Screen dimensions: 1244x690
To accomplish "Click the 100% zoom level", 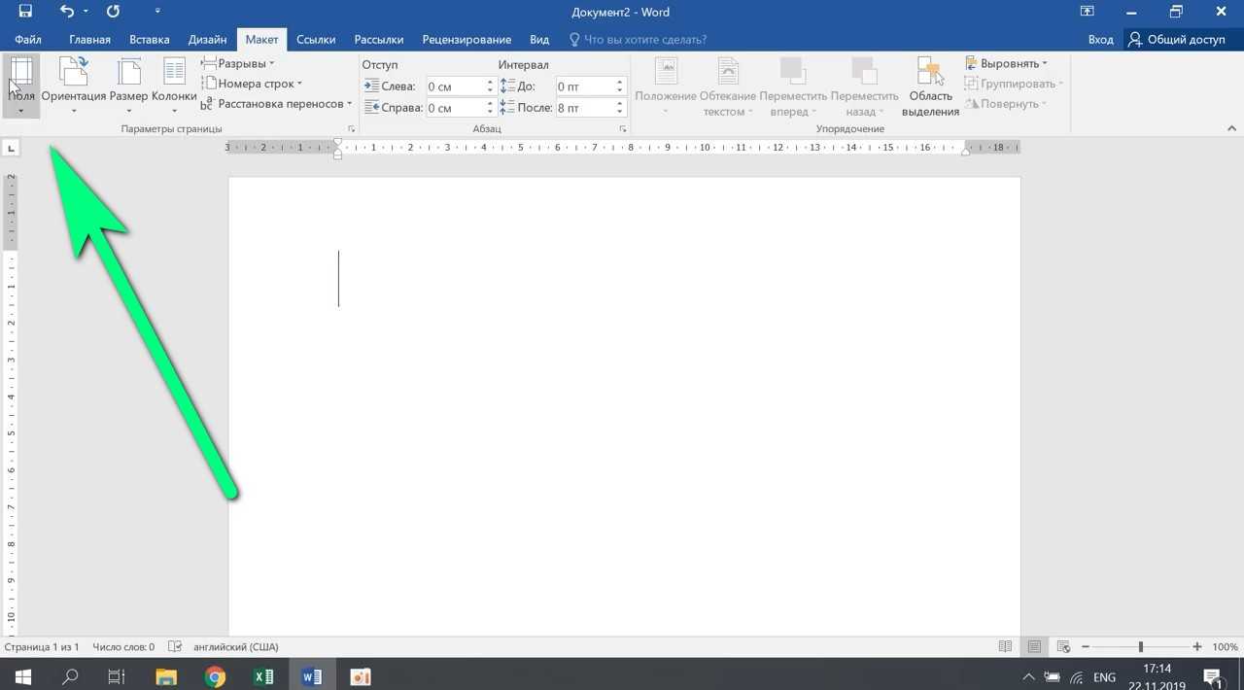I will 1225,646.
